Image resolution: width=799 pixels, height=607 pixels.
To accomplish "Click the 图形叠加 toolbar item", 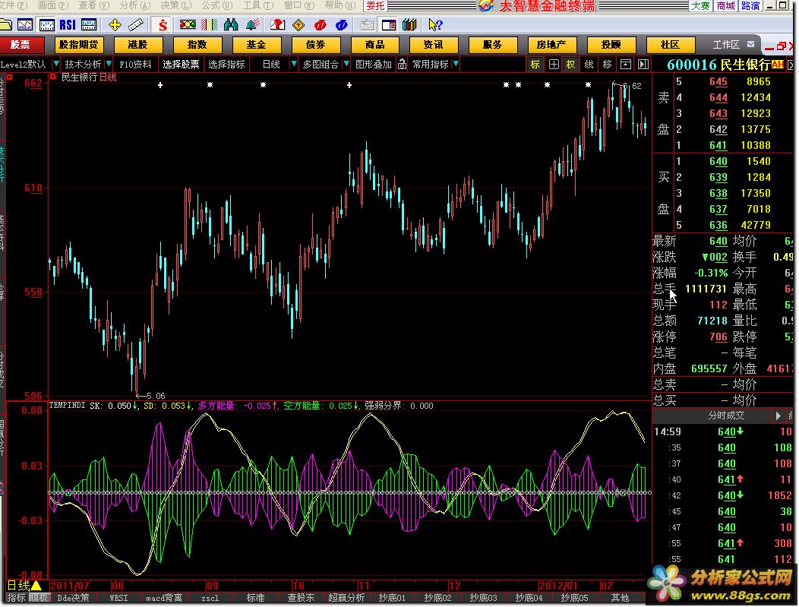I will [374, 65].
